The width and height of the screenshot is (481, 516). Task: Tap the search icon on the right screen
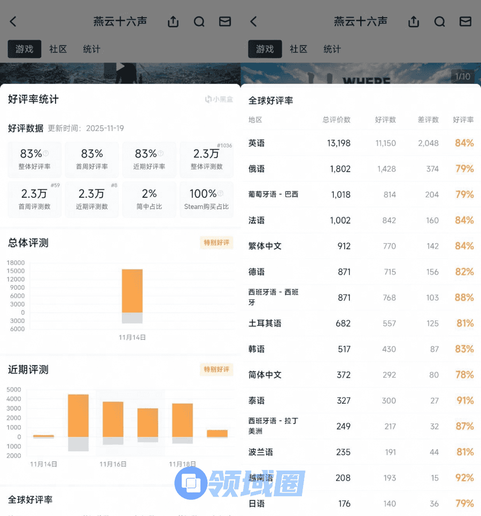(x=440, y=21)
